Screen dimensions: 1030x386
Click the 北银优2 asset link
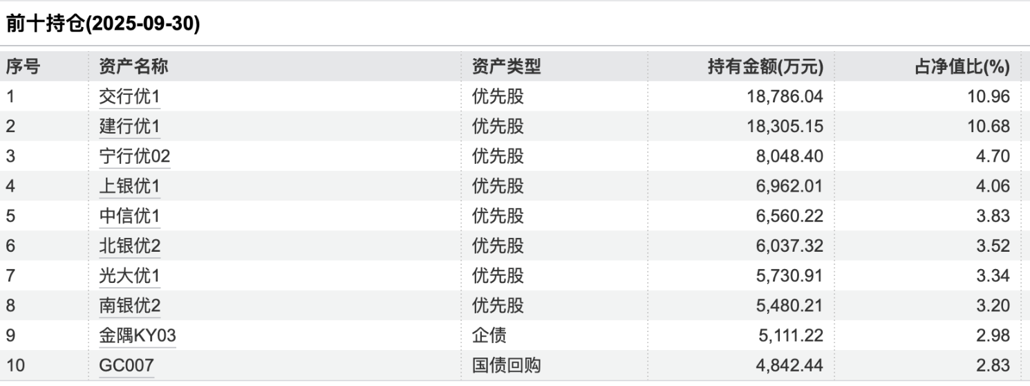pyautogui.click(x=129, y=246)
